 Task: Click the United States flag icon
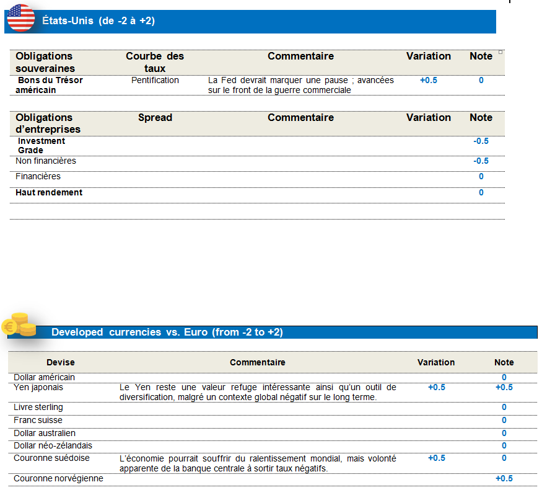(21, 18)
